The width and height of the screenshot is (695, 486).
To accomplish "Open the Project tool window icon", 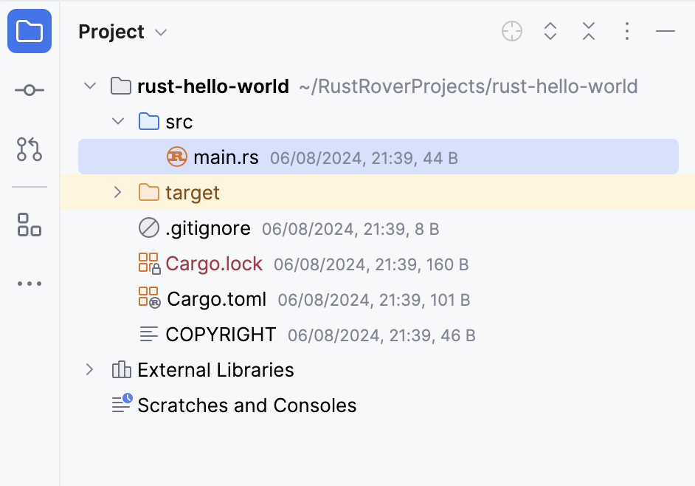I will pos(30,31).
